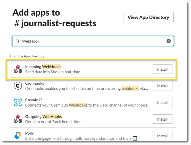Click Cronhooks schedule webhooks description
191x145 pixels.
pyautogui.click(x=87, y=89)
